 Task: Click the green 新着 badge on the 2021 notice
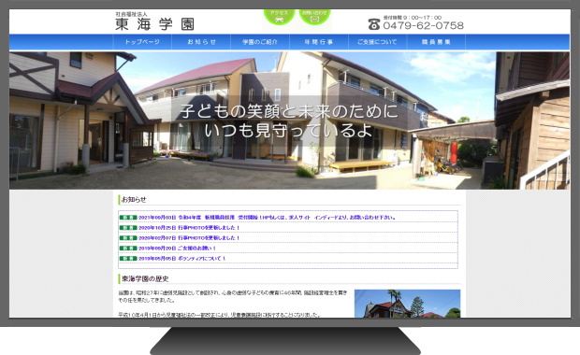coord(128,218)
